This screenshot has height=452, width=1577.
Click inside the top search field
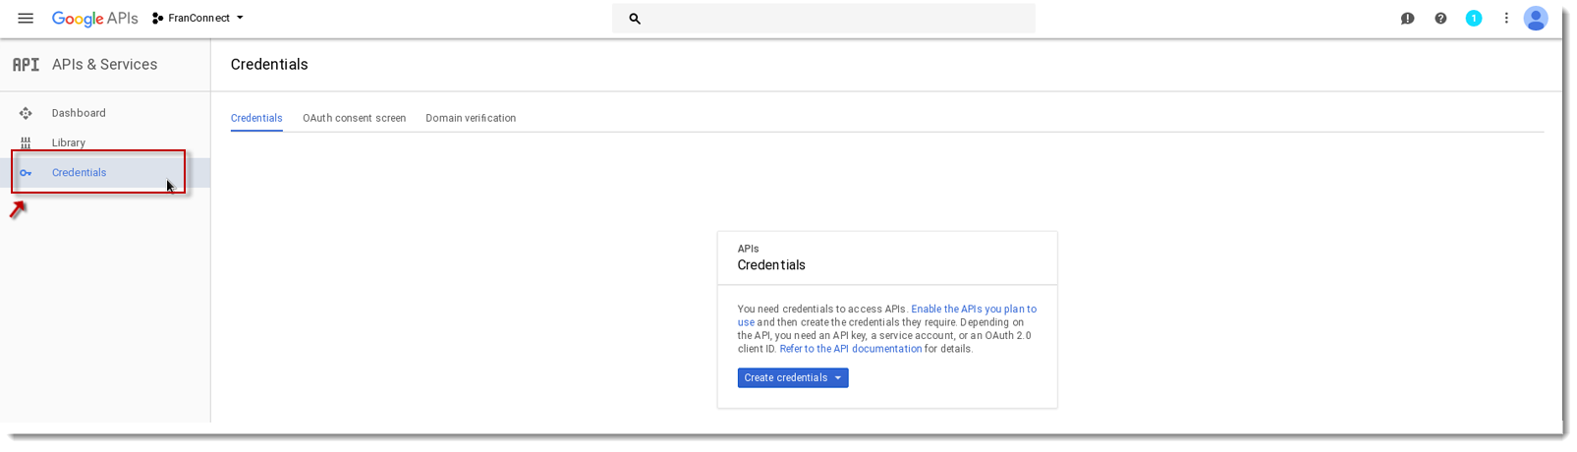coord(823,19)
